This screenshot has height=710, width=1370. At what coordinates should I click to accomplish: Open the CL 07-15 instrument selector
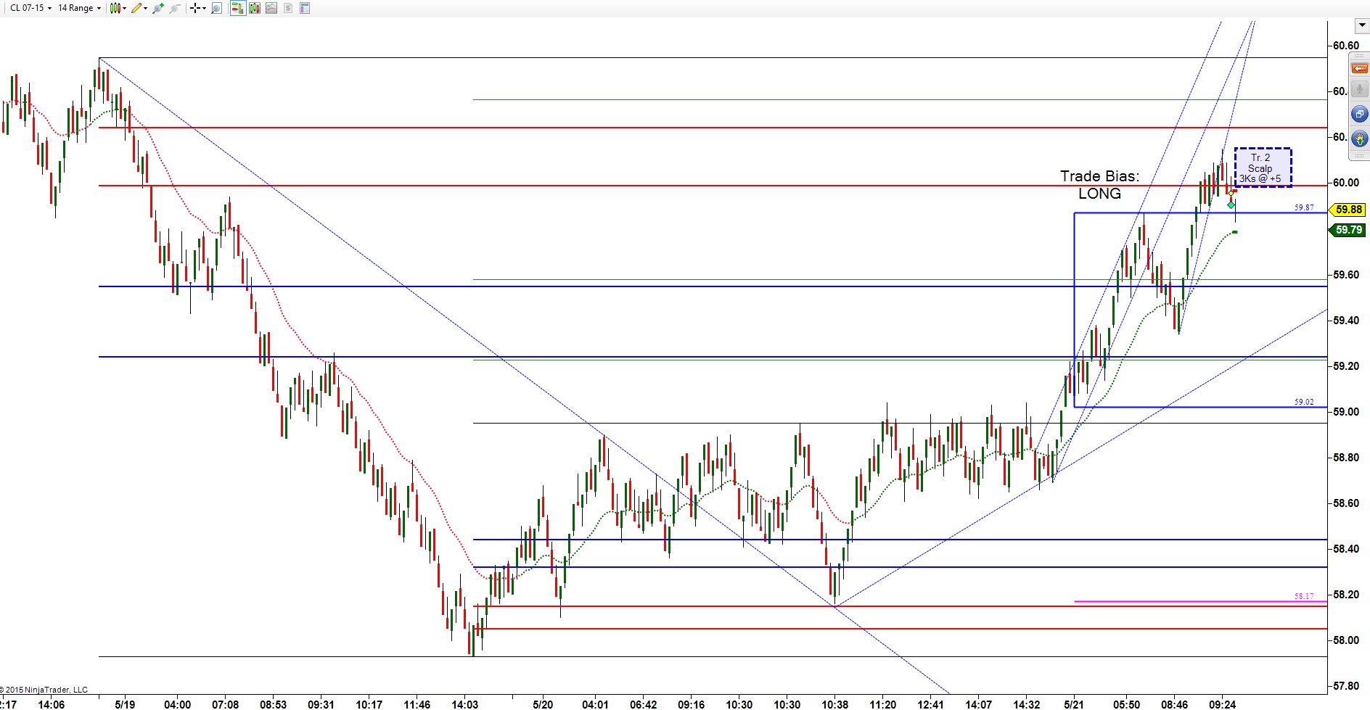coord(30,8)
